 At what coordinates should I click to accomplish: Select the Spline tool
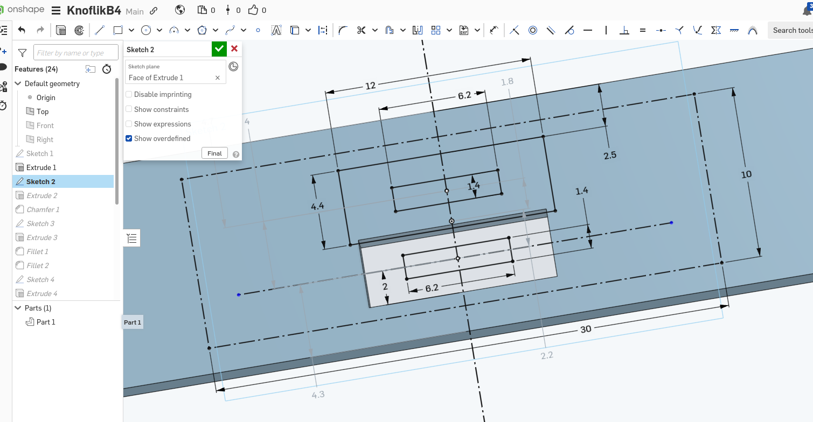(230, 30)
